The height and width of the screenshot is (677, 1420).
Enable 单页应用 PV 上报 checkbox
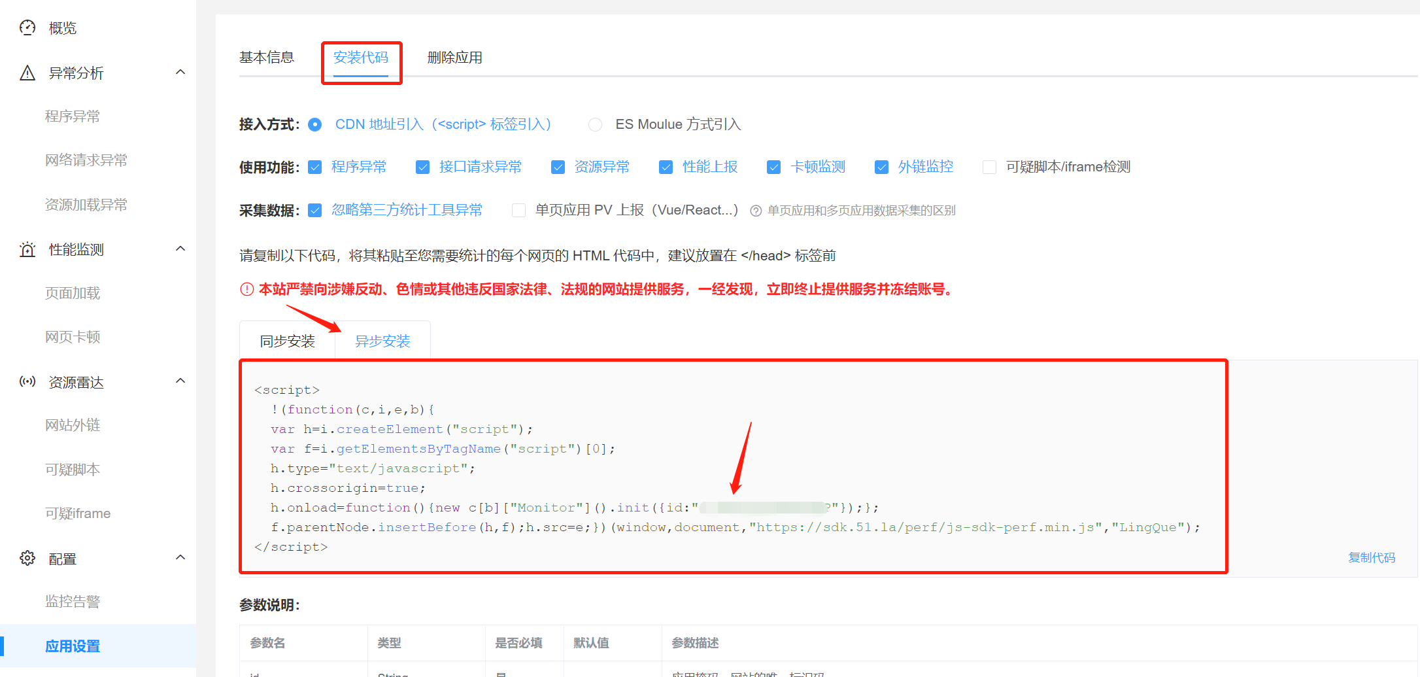pos(519,210)
